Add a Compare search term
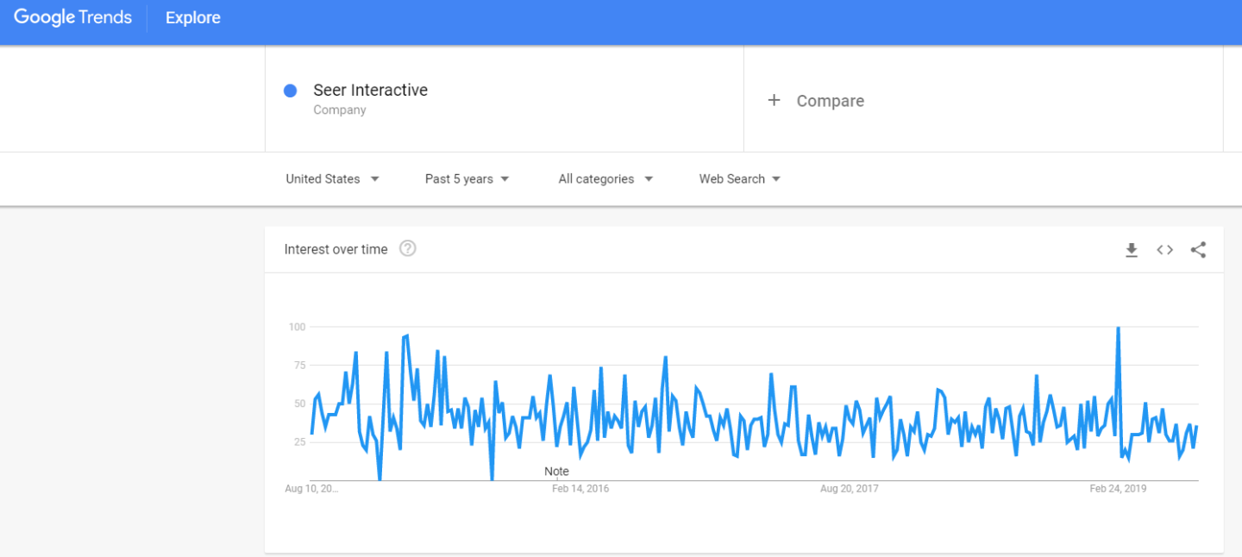Screen dimensions: 1242x557 click(830, 101)
